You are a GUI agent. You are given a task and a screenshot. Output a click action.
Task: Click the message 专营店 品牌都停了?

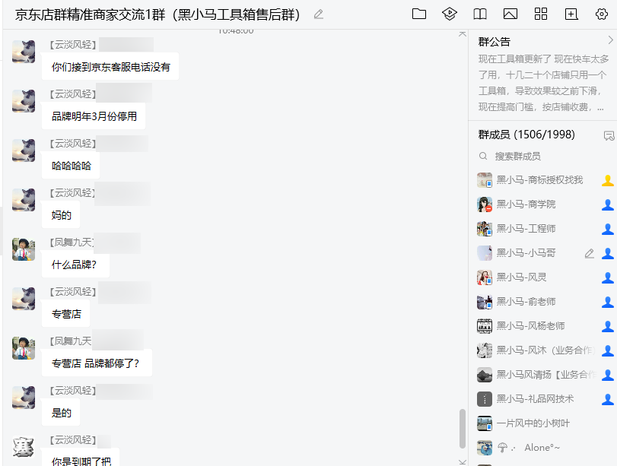point(97,363)
